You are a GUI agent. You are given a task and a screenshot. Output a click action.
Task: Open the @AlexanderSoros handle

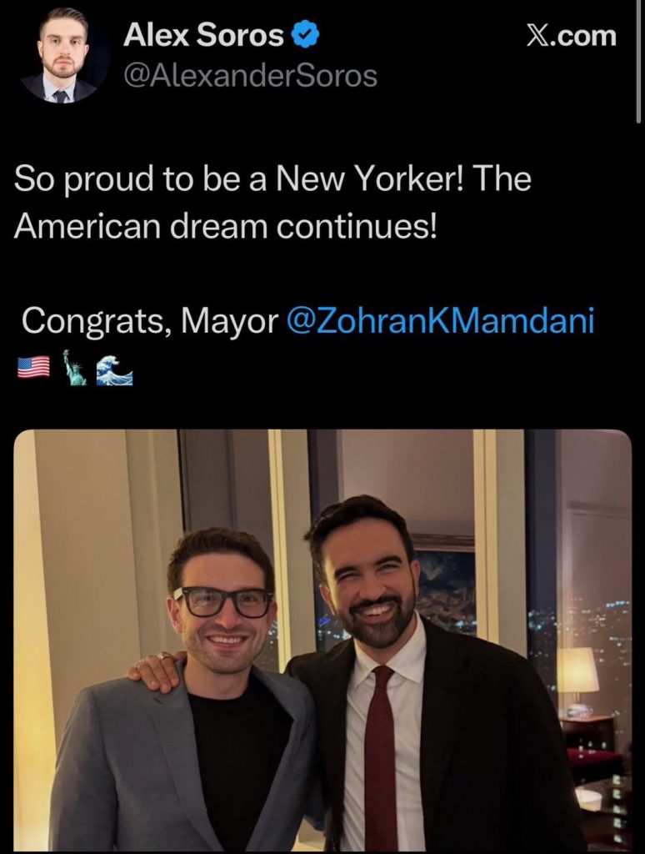250,76
